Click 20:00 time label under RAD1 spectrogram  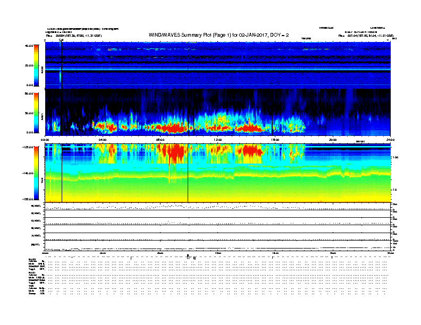(x=333, y=140)
